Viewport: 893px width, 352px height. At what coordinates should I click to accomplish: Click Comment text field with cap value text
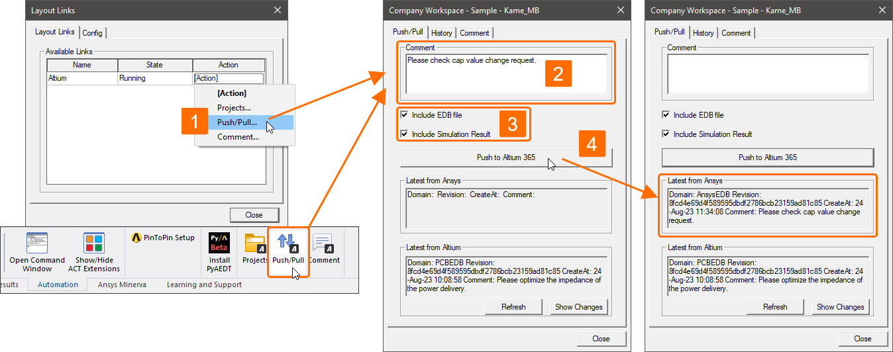click(x=507, y=74)
